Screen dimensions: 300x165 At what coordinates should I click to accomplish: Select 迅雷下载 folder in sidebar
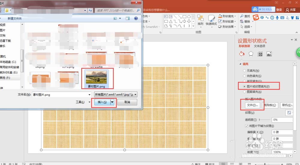pyautogui.click(x=5, y=41)
